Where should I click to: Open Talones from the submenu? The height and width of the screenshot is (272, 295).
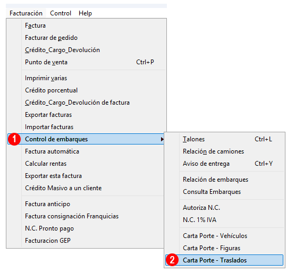224,139
